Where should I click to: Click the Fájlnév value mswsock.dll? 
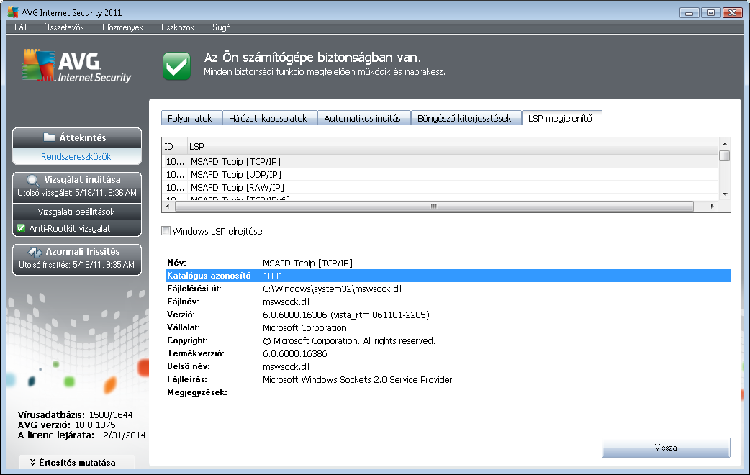click(x=286, y=302)
